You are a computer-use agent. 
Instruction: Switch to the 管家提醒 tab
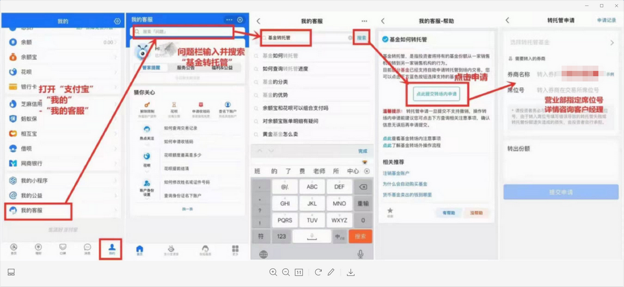pos(151,67)
